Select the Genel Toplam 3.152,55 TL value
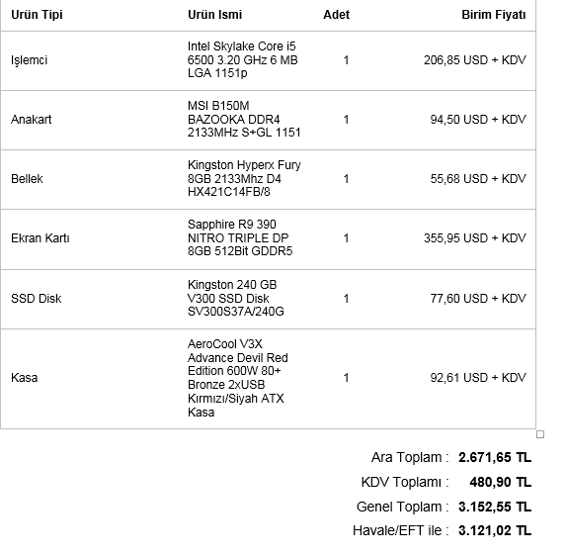This screenshot has width=567, height=556. (495, 507)
